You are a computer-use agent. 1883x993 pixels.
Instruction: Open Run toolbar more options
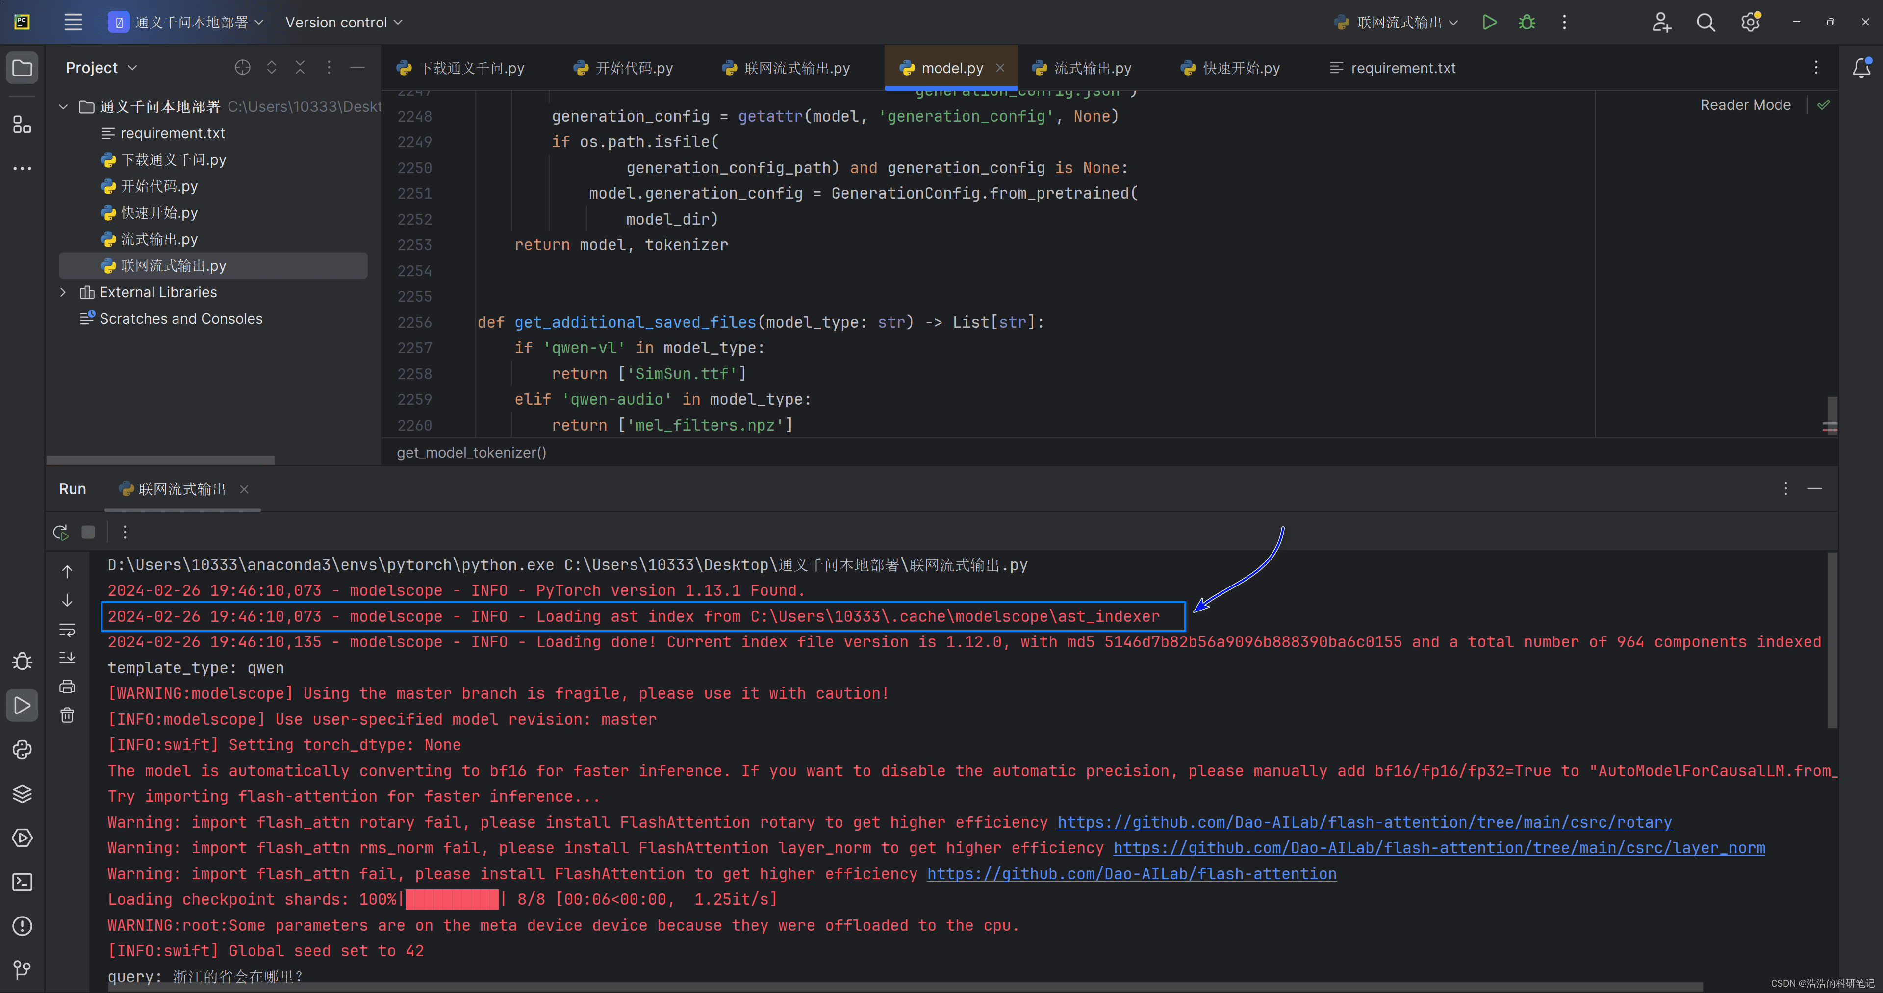point(125,533)
